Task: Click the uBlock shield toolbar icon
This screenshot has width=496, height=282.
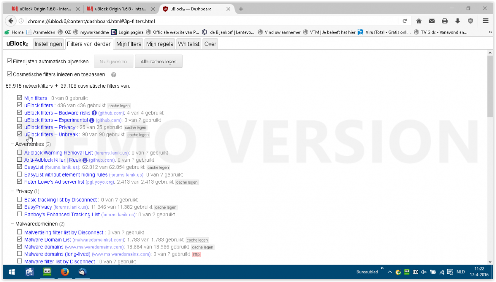Action: [470, 21]
